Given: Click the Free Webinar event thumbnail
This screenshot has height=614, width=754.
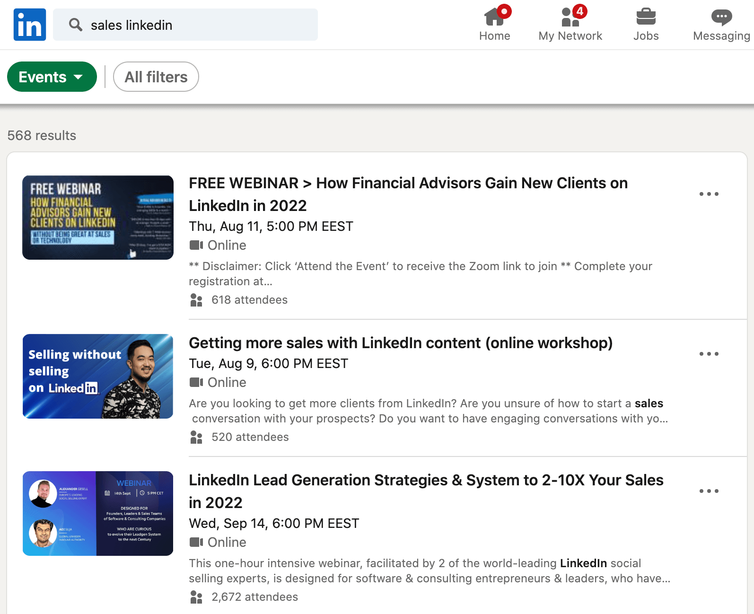Looking at the screenshot, I should pos(98,218).
